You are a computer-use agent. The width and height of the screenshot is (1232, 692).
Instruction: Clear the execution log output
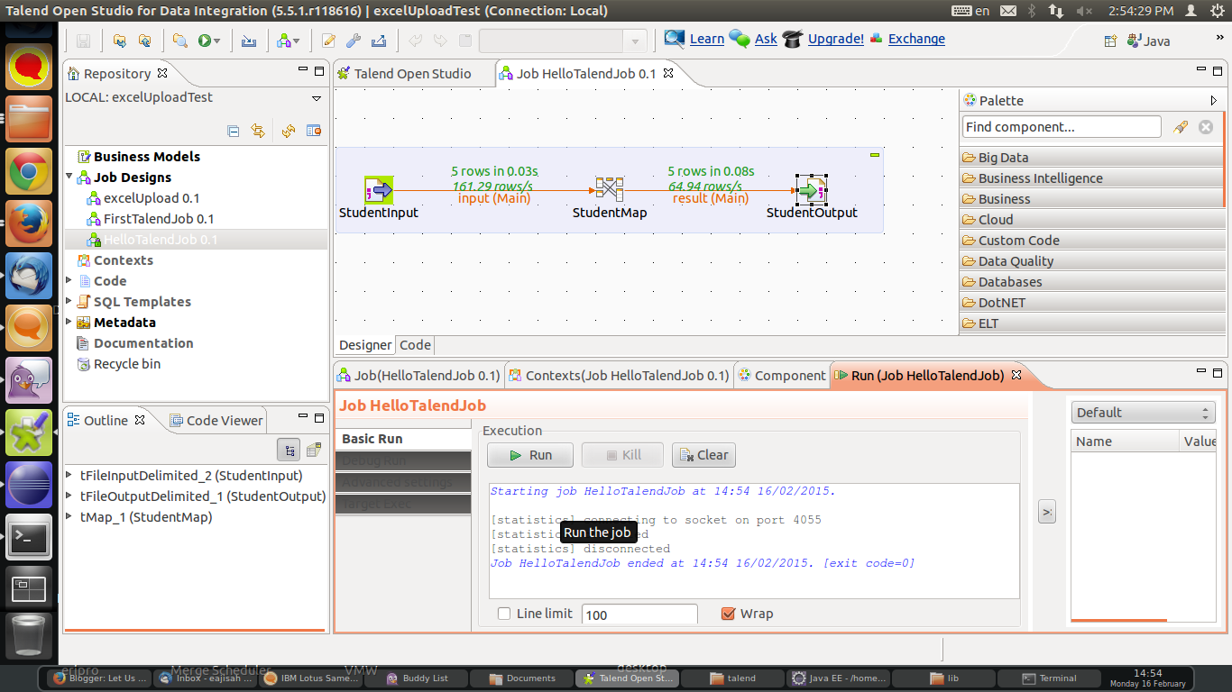click(703, 455)
